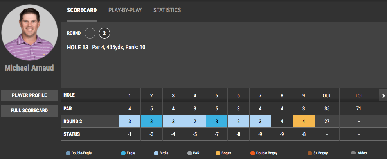Click the PAR legend gray dot

point(189,153)
